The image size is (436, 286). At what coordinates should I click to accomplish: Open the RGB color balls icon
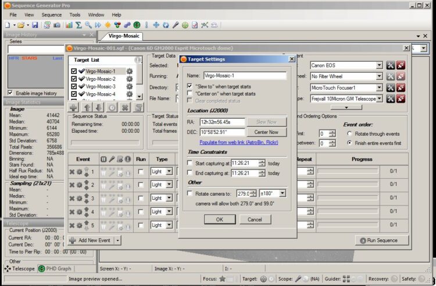[x=117, y=25]
